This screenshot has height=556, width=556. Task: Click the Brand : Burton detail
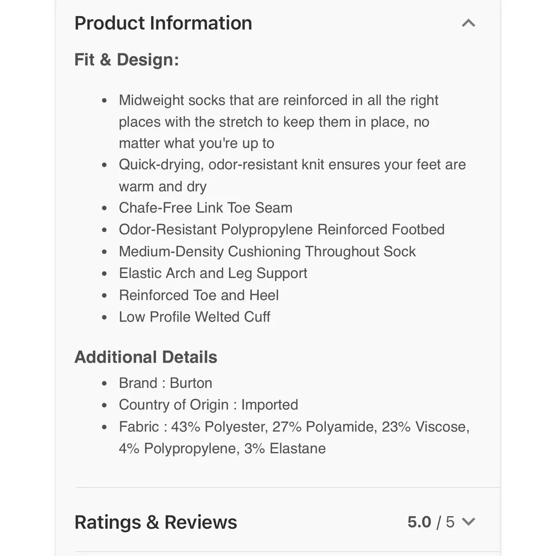click(x=166, y=383)
